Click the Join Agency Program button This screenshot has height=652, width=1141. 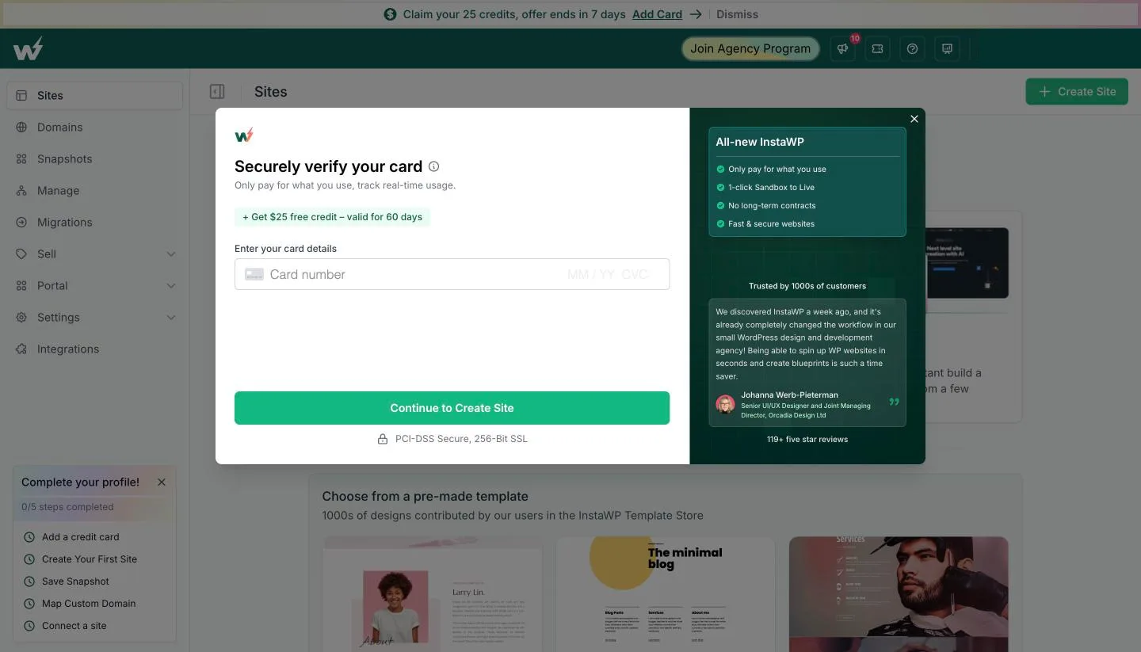pyautogui.click(x=750, y=49)
